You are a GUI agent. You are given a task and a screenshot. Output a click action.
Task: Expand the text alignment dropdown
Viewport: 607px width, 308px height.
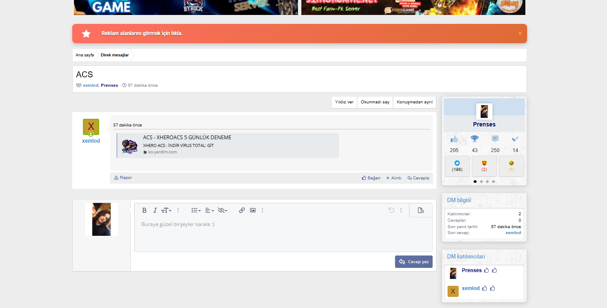point(209,210)
